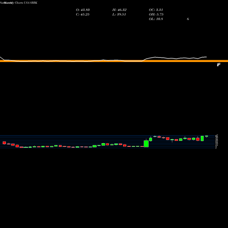Image resolution: width=228 pixels, height=228 pixels.
Task: Click the thick orange horizontal indicator line
Action: point(114,61)
